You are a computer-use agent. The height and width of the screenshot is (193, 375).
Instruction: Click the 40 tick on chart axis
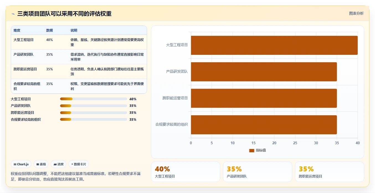point(358,143)
